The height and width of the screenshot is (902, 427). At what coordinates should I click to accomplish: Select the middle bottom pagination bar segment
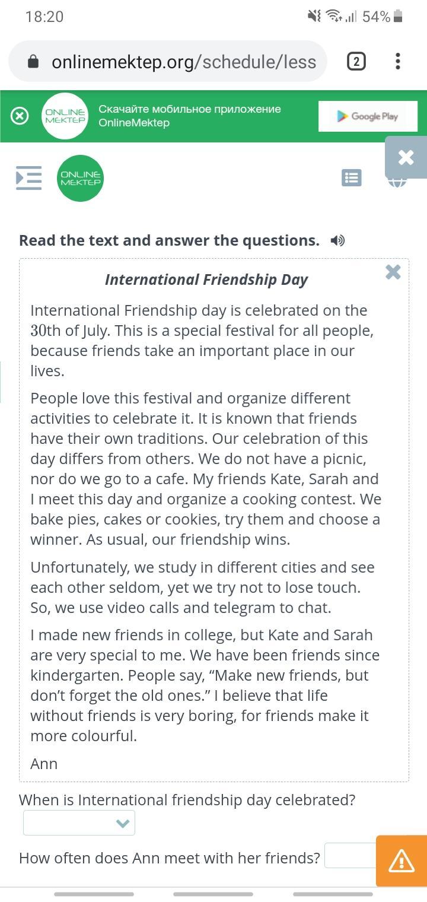click(213, 894)
